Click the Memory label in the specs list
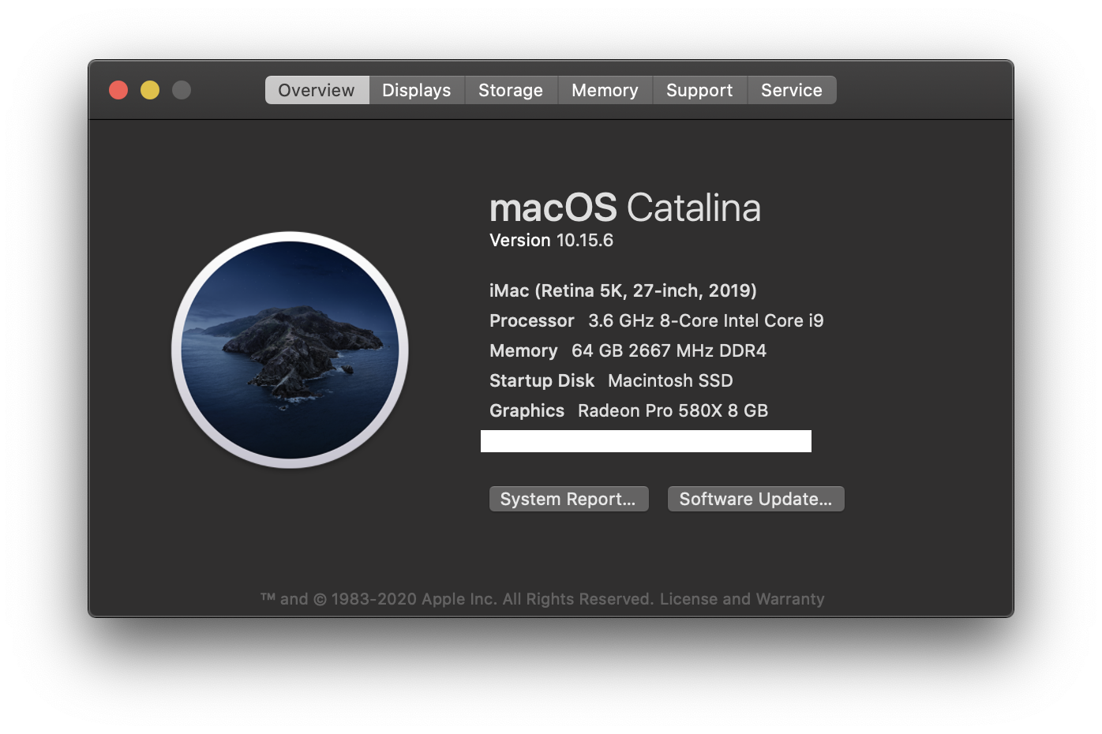The image size is (1102, 734). [523, 350]
